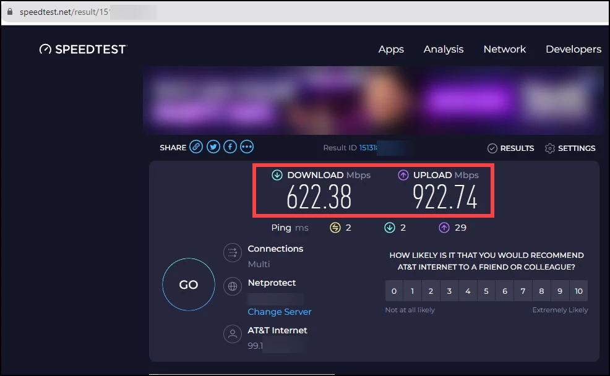The image size is (610, 376).
Task: Click the 622.38 download speed value
Action: click(319, 197)
